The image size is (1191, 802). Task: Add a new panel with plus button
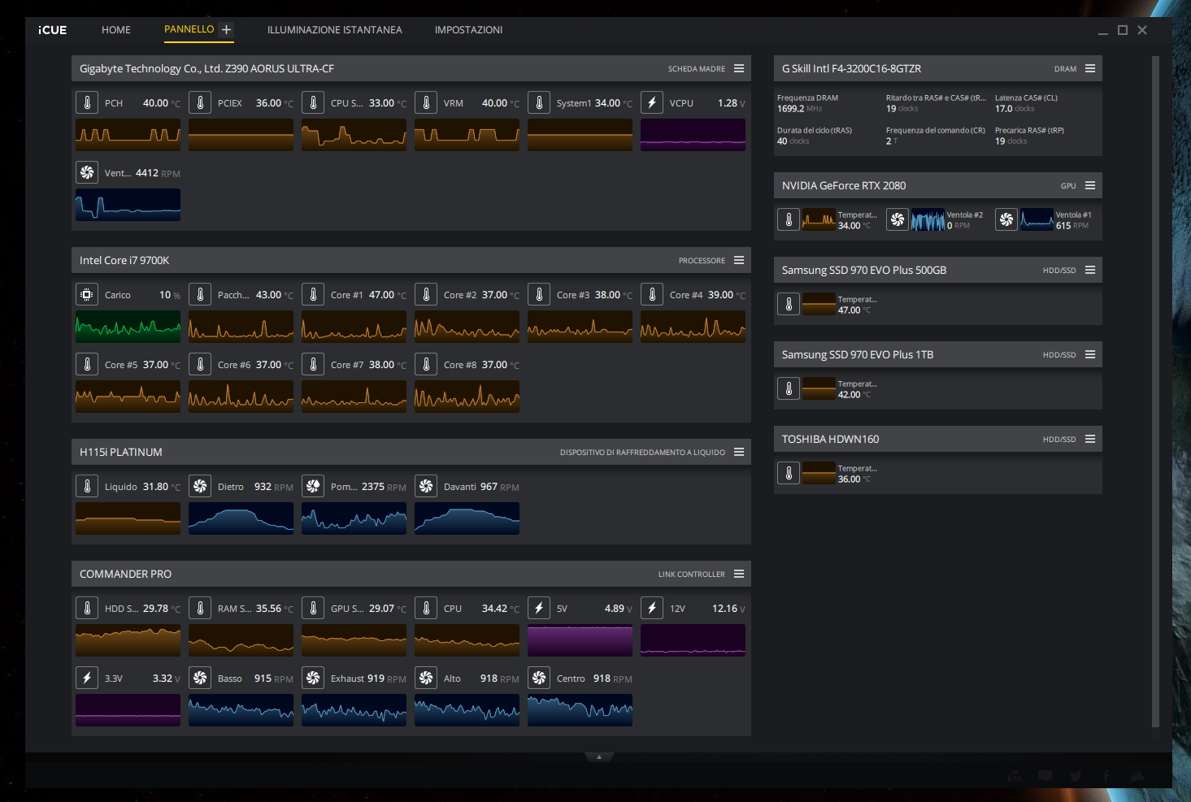click(x=227, y=30)
